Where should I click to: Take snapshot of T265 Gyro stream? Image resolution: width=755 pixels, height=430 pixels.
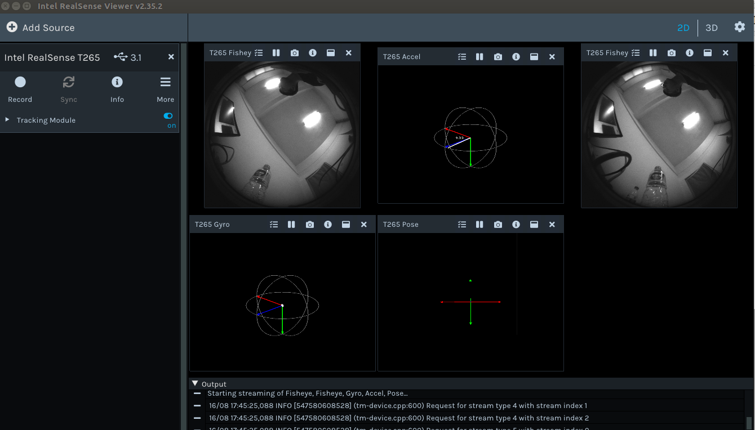point(310,225)
